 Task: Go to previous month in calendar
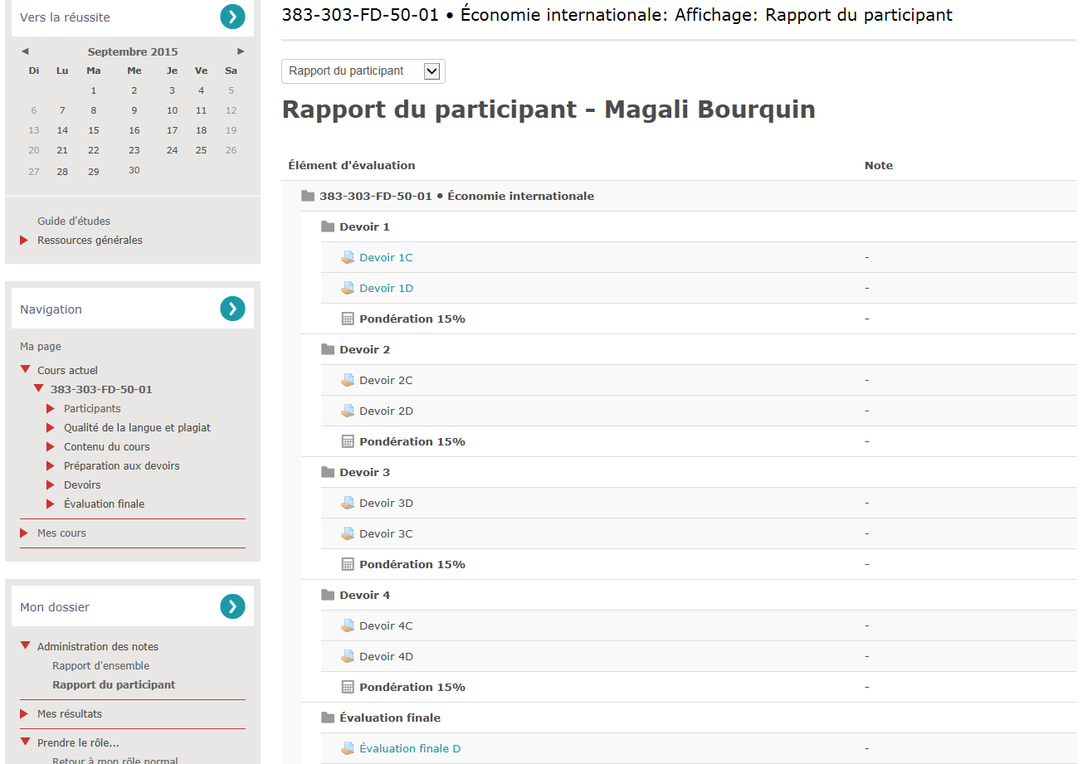pos(25,51)
